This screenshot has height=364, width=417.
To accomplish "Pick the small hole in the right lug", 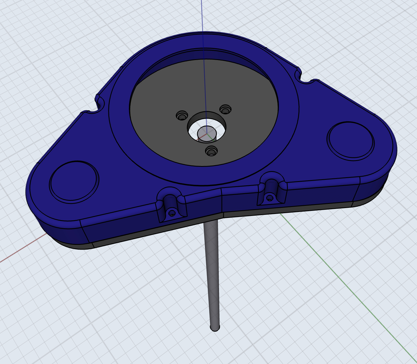I will tap(270, 198).
